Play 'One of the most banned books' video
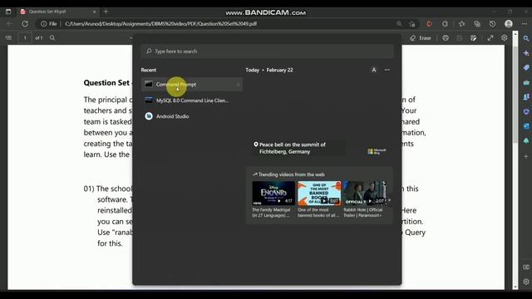This screenshot has width=532, height=299. (319, 194)
